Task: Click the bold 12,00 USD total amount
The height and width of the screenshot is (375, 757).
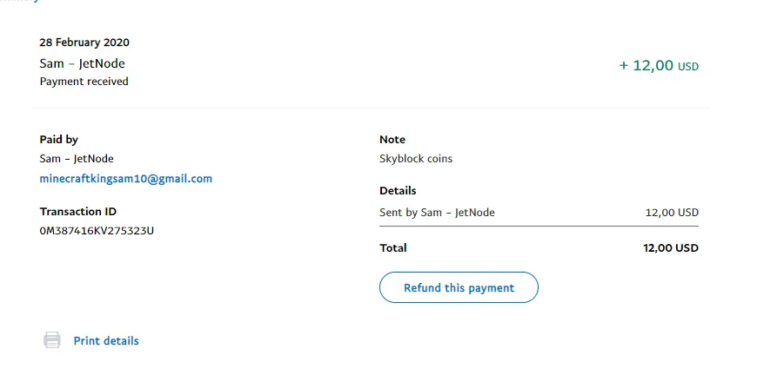Action: click(671, 248)
